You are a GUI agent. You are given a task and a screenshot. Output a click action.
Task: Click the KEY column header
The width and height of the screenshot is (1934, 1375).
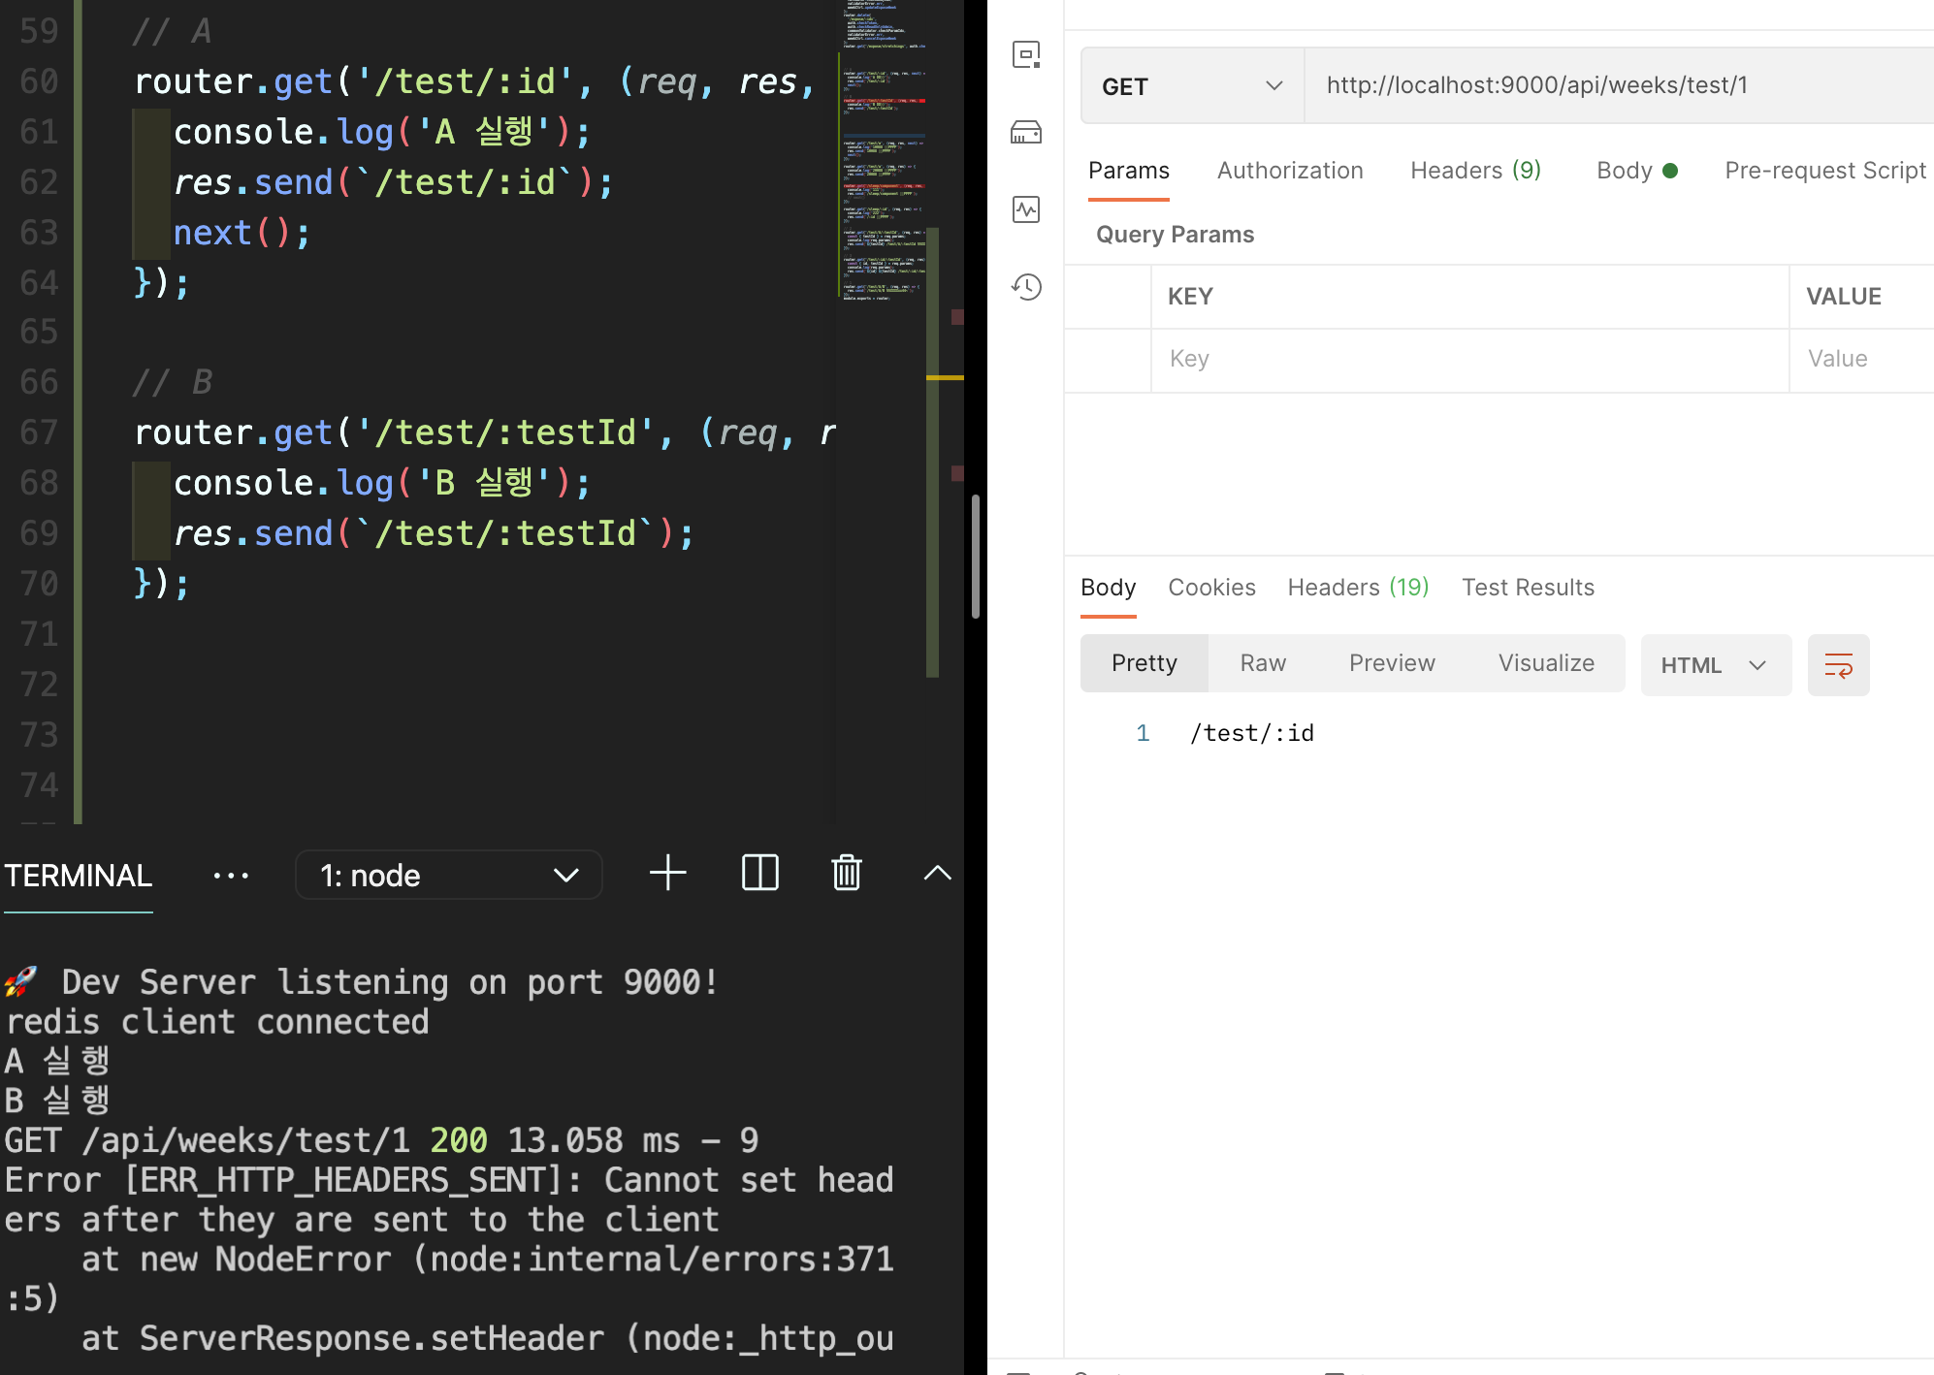pyautogui.click(x=1190, y=297)
